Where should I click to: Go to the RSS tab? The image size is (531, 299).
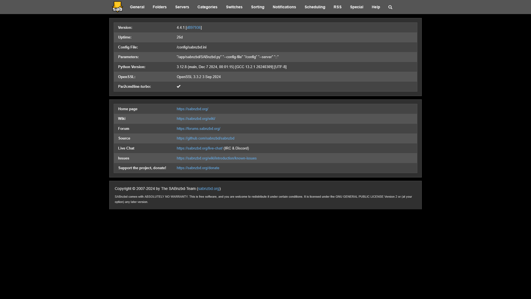(337, 7)
